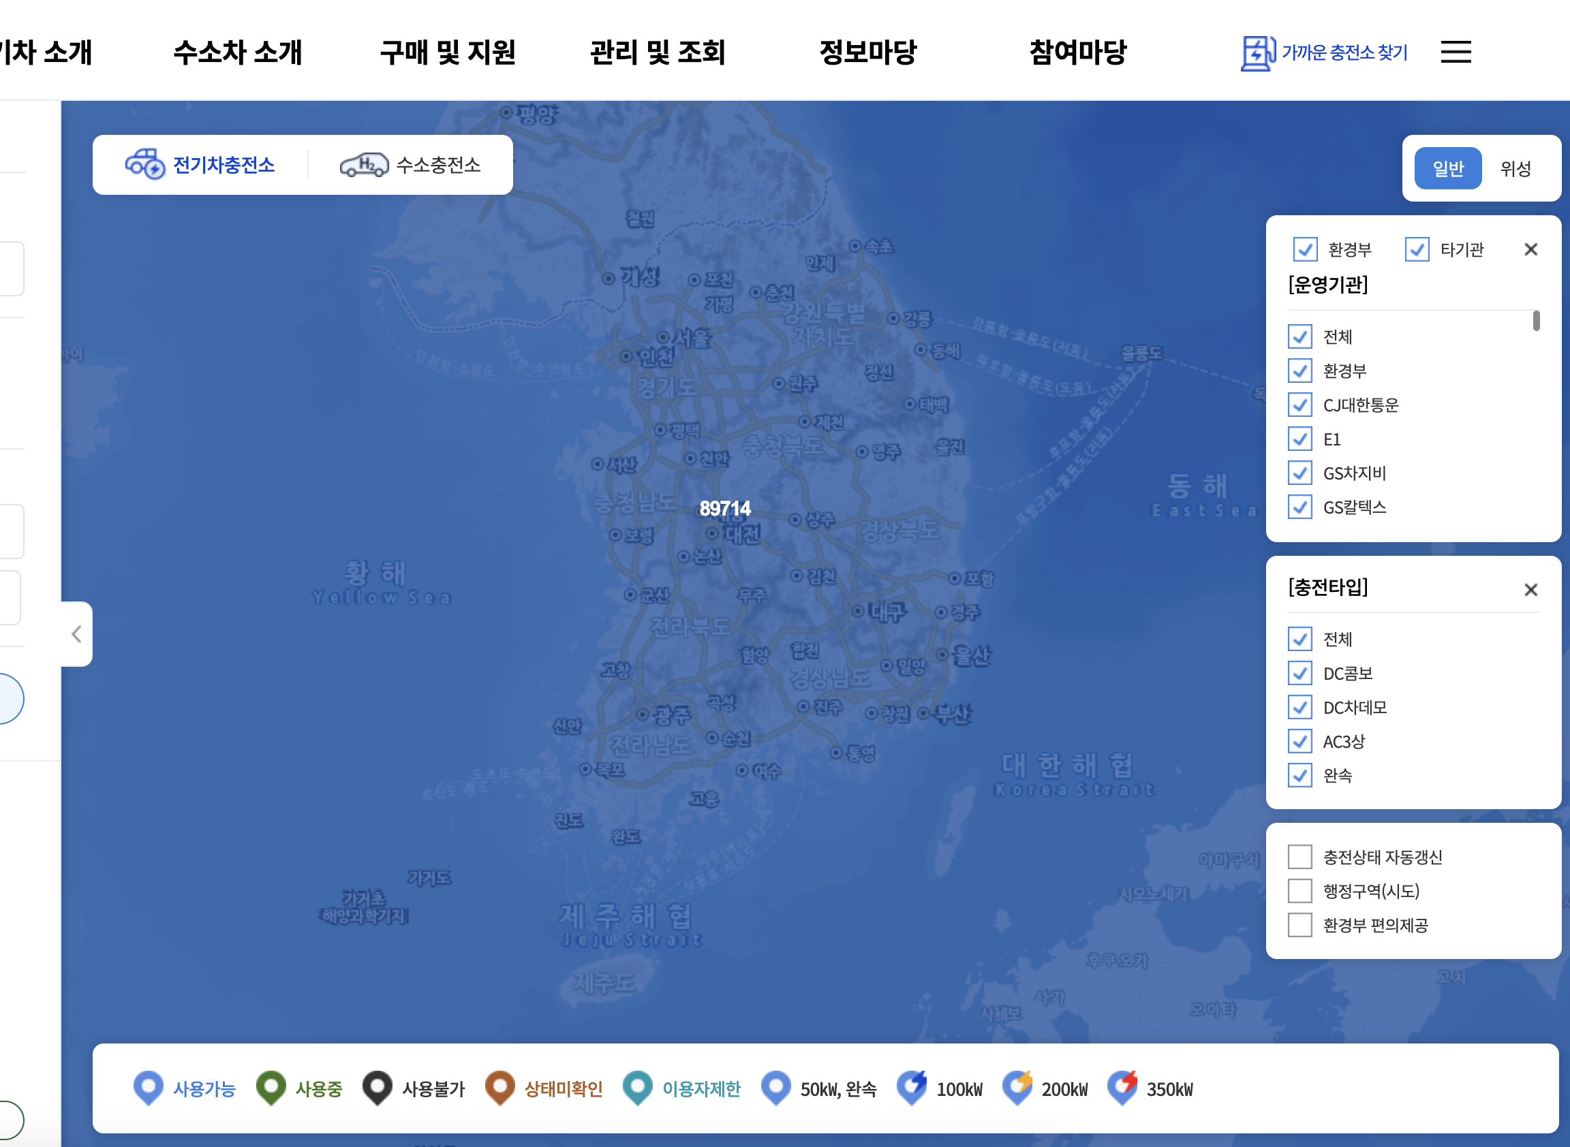Open the 정보마당 menu
The image size is (1570, 1147).
coord(867,52)
